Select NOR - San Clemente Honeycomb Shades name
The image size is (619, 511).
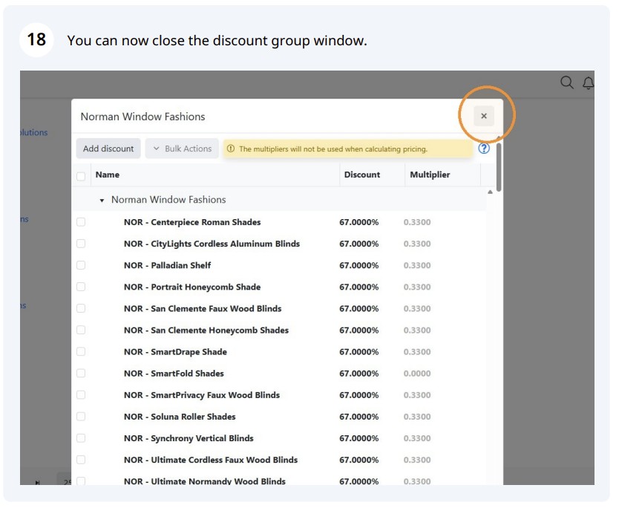click(x=206, y=330)
